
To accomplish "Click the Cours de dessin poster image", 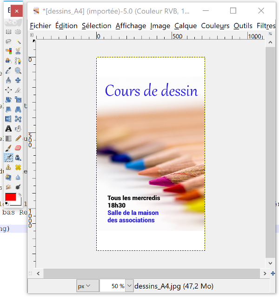I will coord(151,154).
